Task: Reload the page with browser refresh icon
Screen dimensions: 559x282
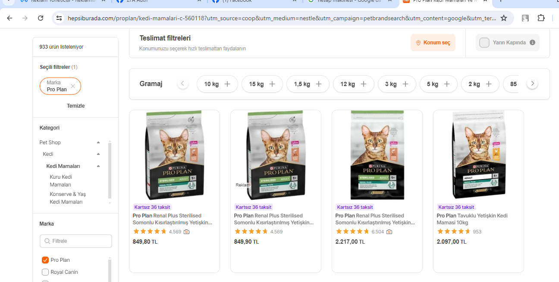Action: (41, 18)
